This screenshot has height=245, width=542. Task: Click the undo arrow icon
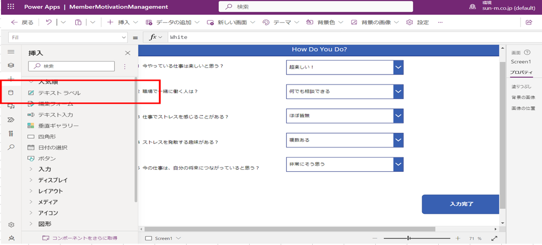[x=48, y=22]
